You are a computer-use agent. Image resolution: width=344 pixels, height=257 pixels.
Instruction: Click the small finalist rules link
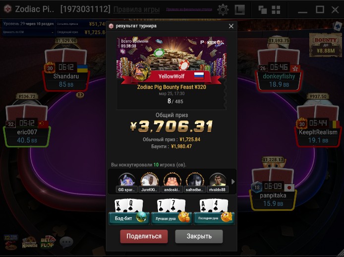[x=189, y=9]
